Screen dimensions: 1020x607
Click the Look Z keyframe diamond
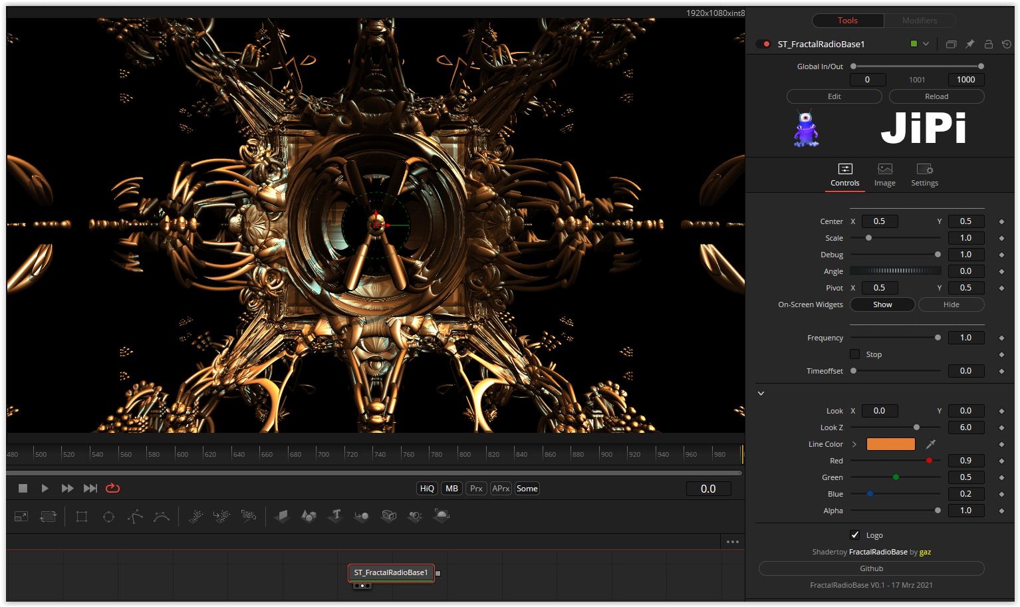tap(1001, 427)
